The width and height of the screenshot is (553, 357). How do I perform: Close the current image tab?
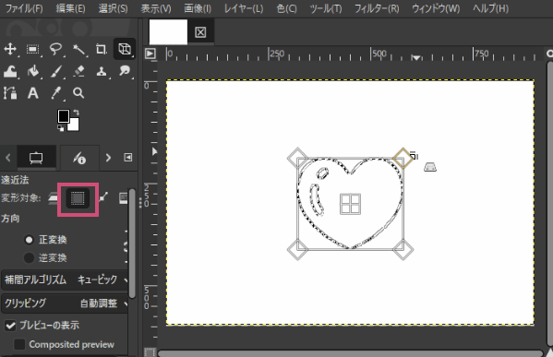click(200, 32)
